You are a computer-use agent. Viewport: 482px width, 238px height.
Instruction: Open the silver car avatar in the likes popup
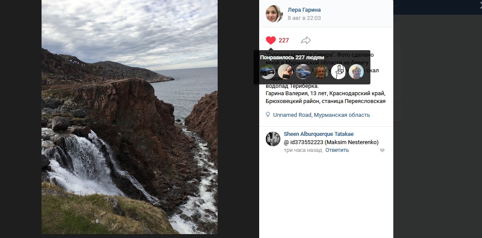[x=303, y=72]
